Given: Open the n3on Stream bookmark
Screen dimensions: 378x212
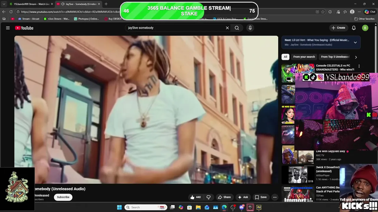Looking at the screenshot, I should [x=56, y=19].
